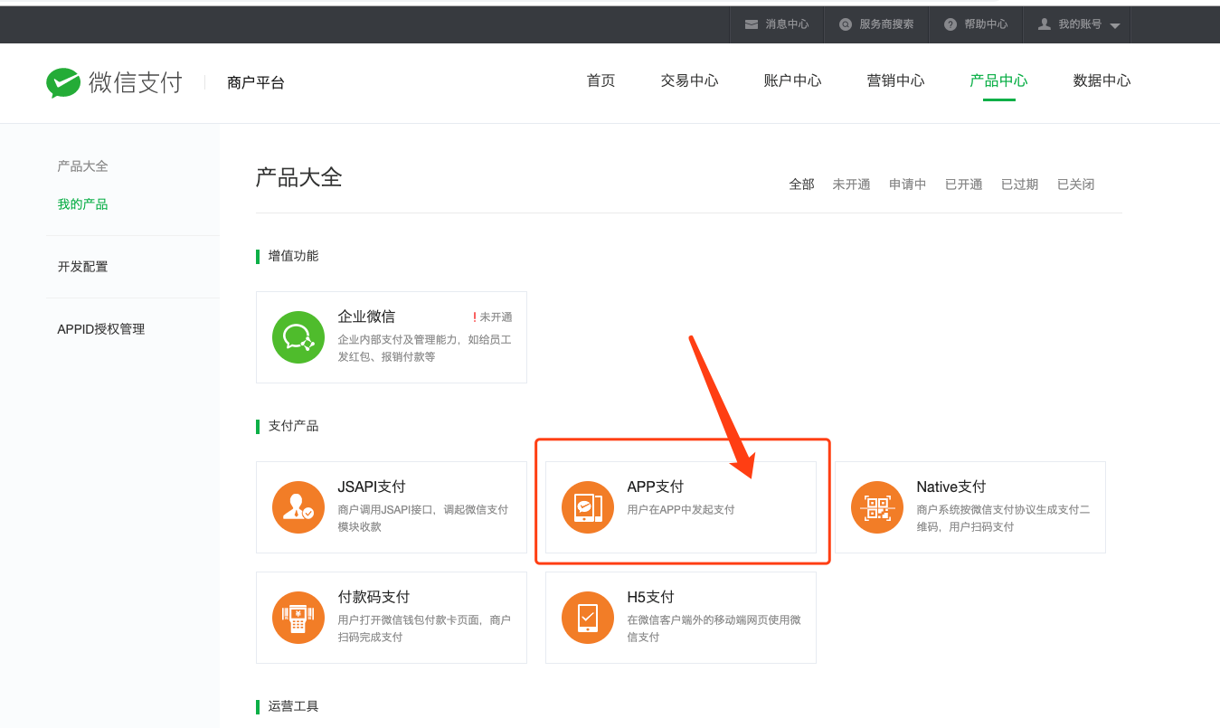
Task: Click the orange H5支付 mobile icon
Action: 588,618
